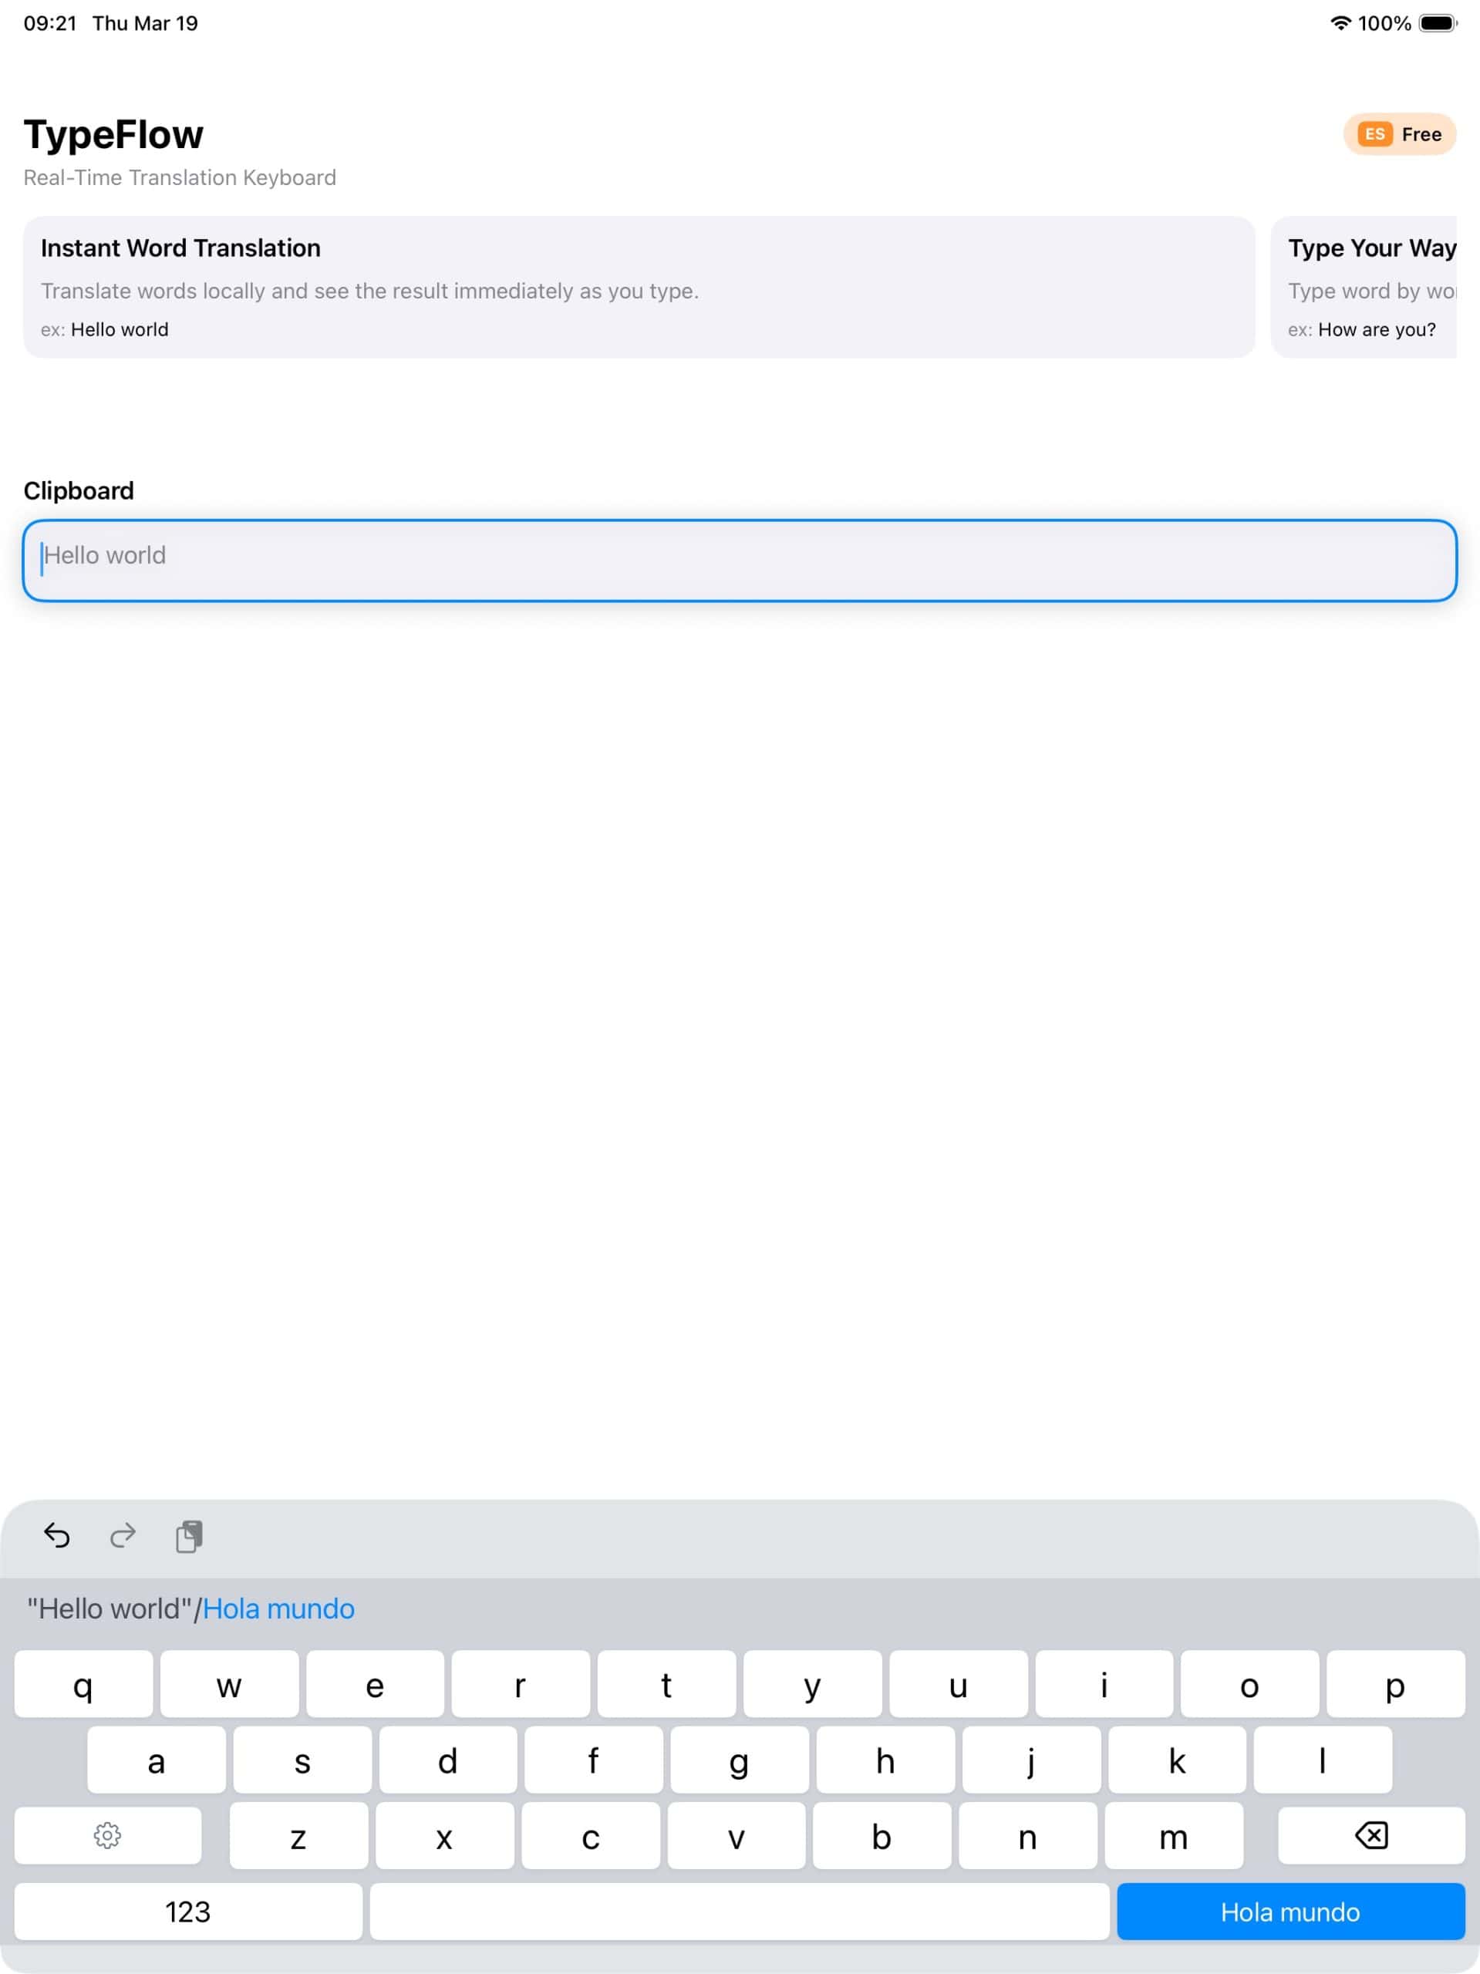Tap the undo arrow icon
This screenshot has height=1974, width=1480.
tap(57, 1535)
